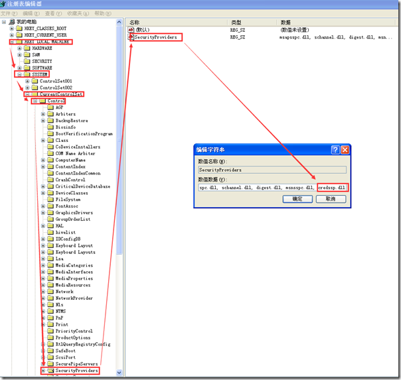401x380 pixels.
Task: Click the tree scrollbar down arrow
Action: click(120, 373)
